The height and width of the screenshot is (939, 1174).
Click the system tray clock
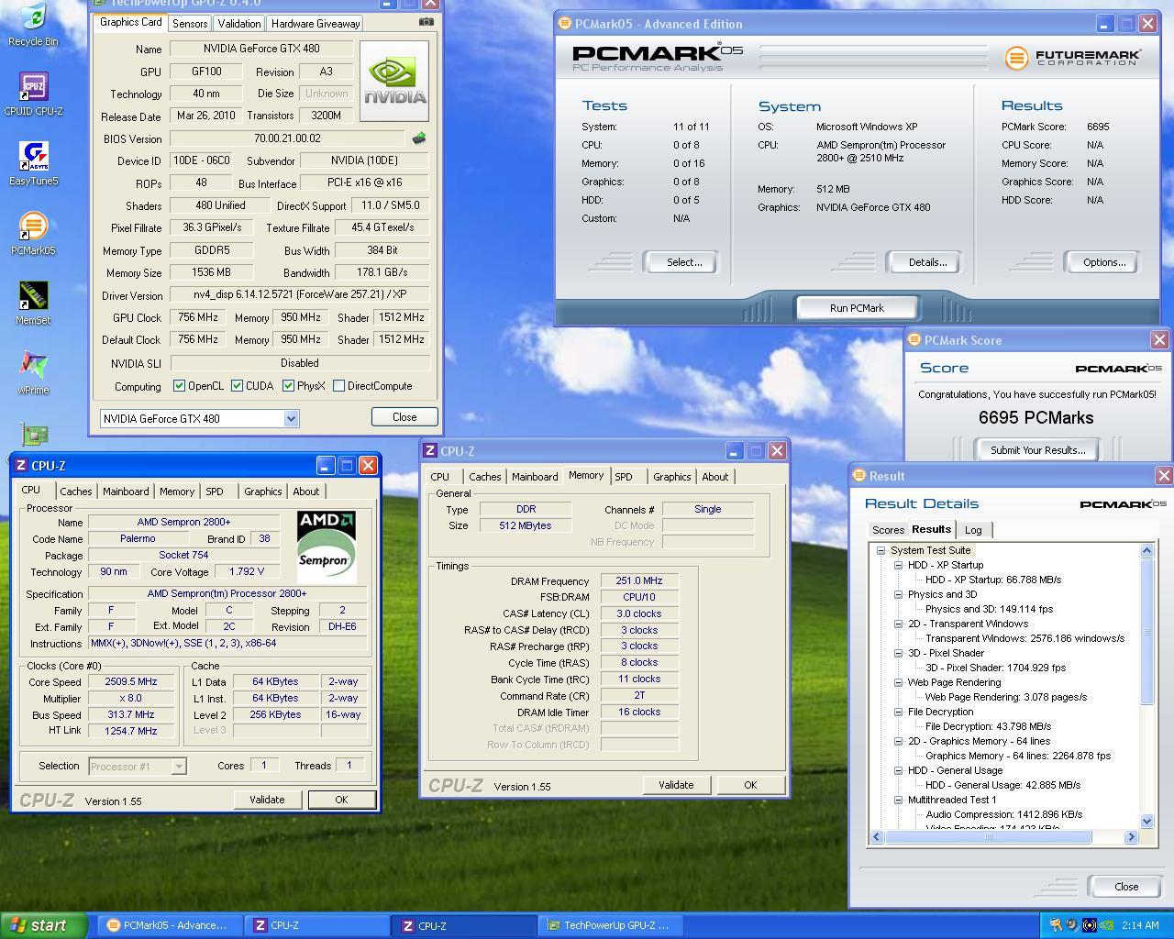click(1140, 926)
